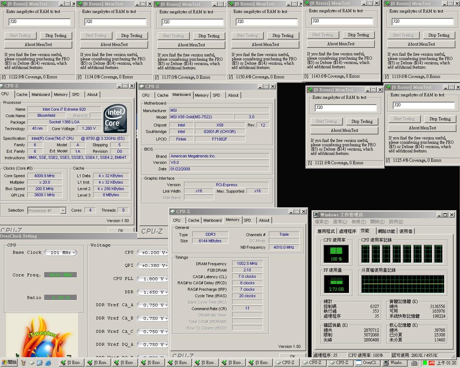This screenshot has height=368, width=460.
Task: Click the Core Freq. 4020 MHz display
Action: 61,275
